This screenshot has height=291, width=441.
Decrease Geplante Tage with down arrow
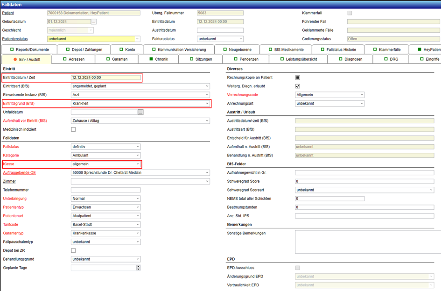[138, 270]
